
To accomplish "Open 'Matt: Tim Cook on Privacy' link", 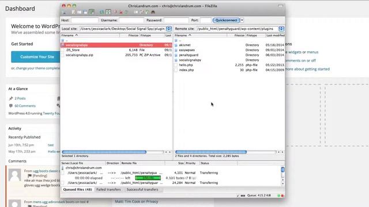I will click(137, 201).
